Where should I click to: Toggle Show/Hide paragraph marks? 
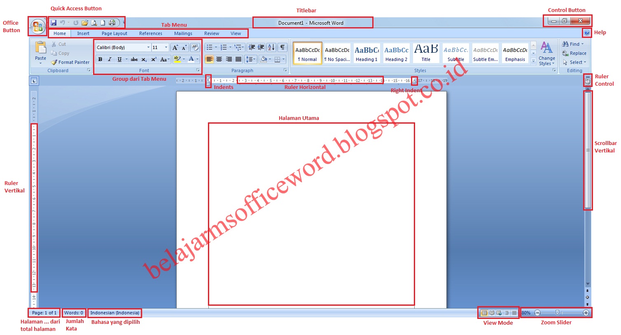[x=282, y=47]
